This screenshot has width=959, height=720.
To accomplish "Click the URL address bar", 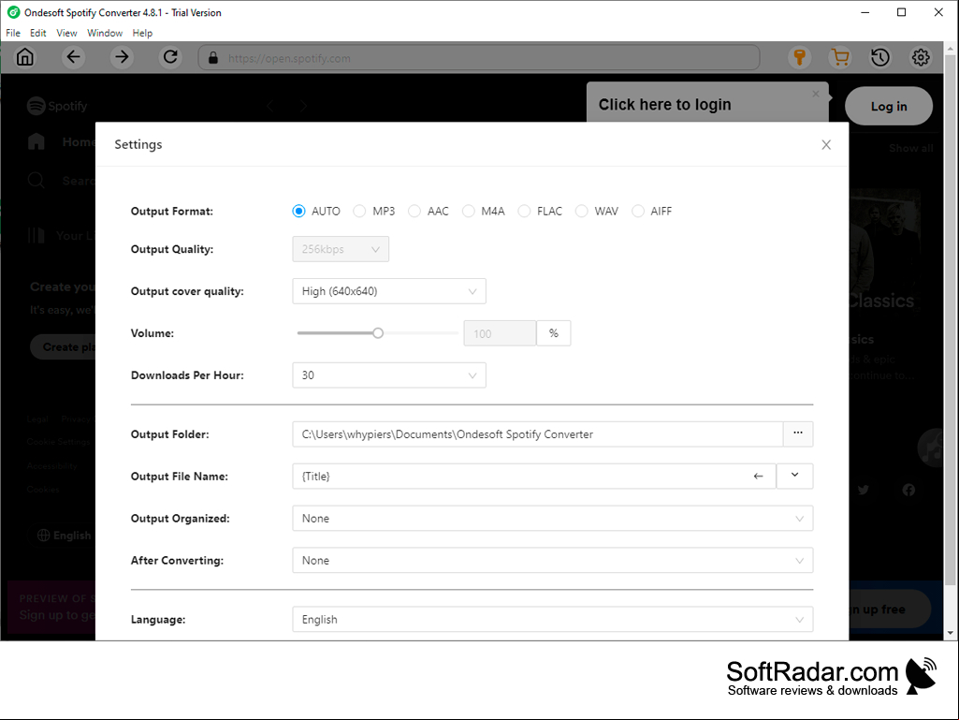I will [x=479, y=57].
